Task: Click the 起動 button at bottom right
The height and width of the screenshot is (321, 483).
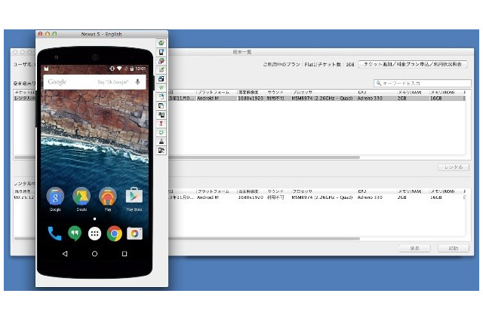Action: (454, 248)
